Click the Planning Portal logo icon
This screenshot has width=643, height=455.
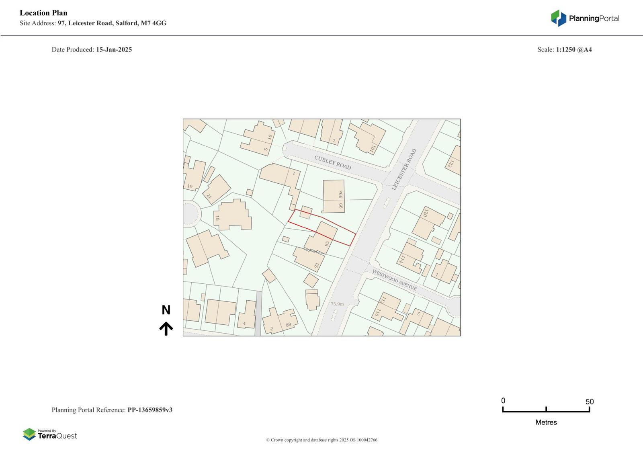coord(558,18)
